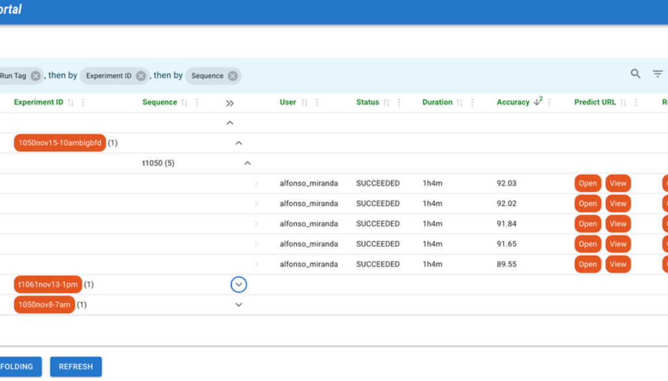Open the filter list icon
Screen dimensions: 668x381
[658, 74]
